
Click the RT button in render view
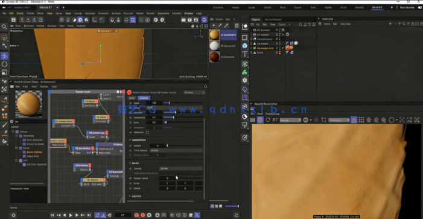coord(275,120)
